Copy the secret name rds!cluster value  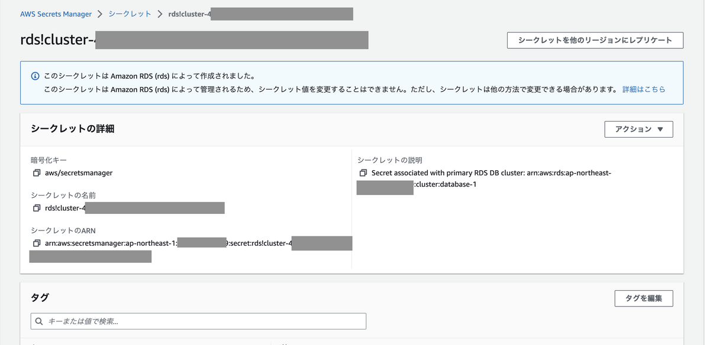click(x=37, y=208)
